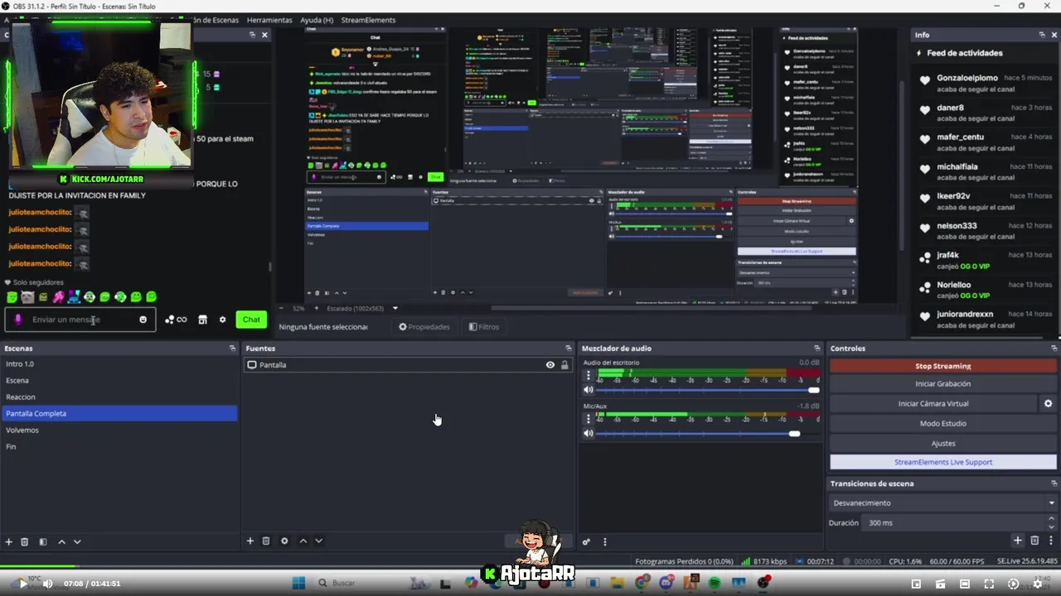Open the StreamElements menu
Screen dimensions: 1061x596
click(x=368, y=20)
